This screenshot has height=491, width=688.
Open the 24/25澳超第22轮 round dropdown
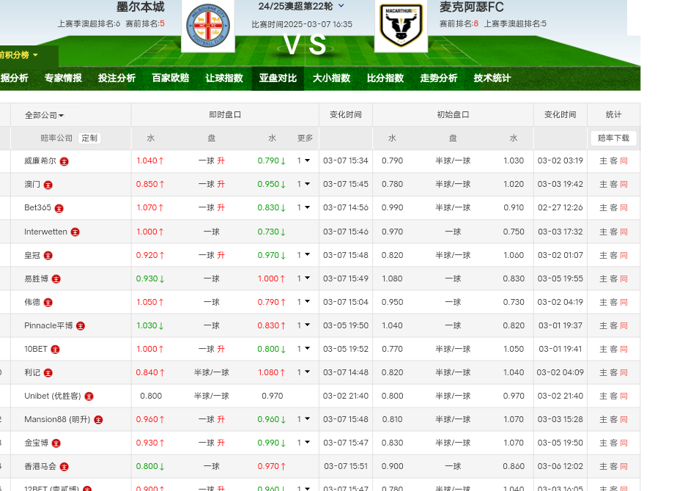click(341, 6)
